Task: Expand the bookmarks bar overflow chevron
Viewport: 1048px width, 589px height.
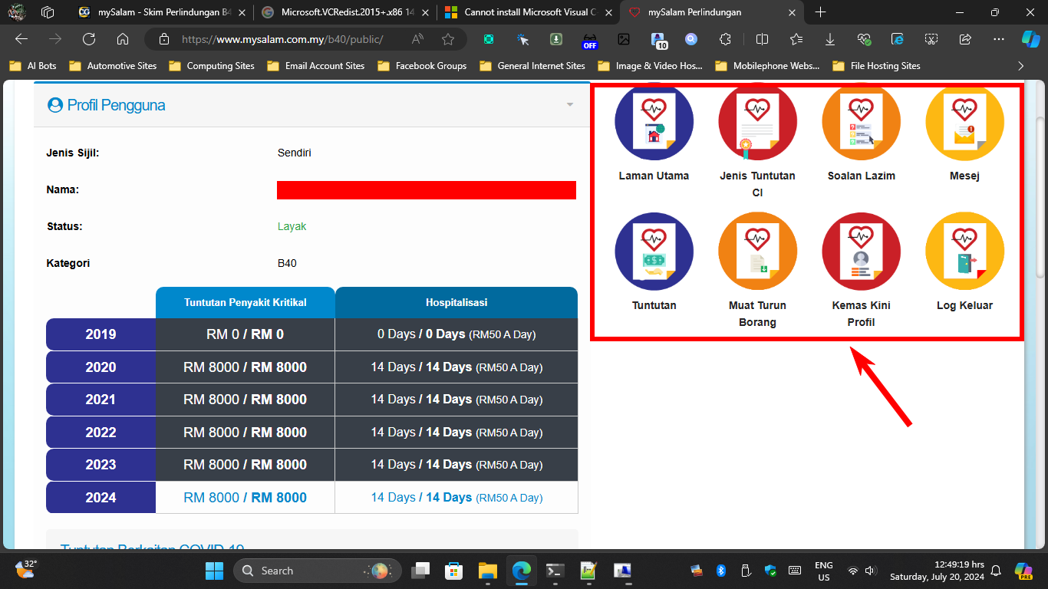Action: [x=1021, y=66]
